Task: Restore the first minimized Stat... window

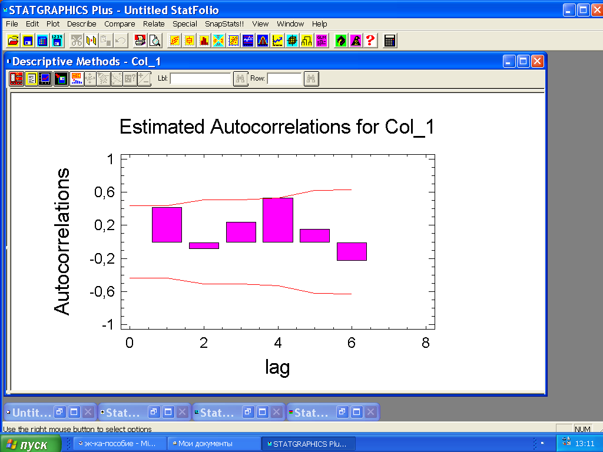Action: 154,412
